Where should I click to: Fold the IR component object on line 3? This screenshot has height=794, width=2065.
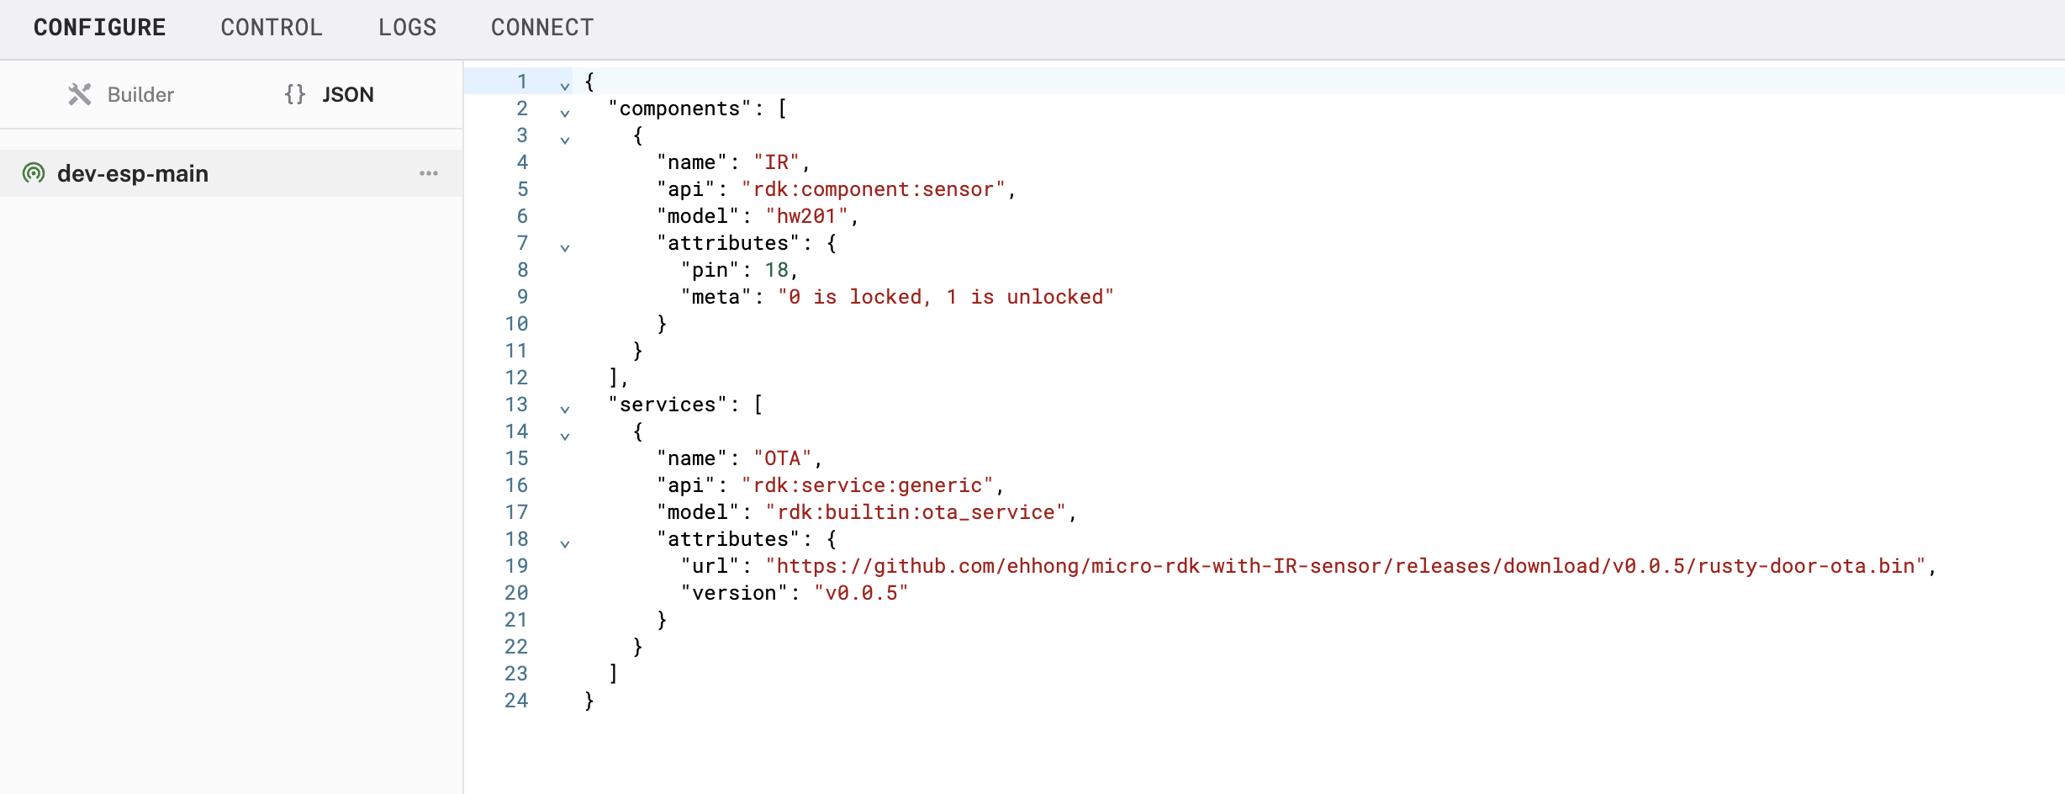(x=565, y=140)
